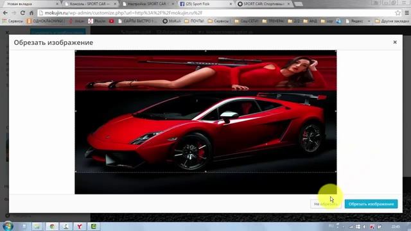Go forward in browser history

click(x=14, y=13)
